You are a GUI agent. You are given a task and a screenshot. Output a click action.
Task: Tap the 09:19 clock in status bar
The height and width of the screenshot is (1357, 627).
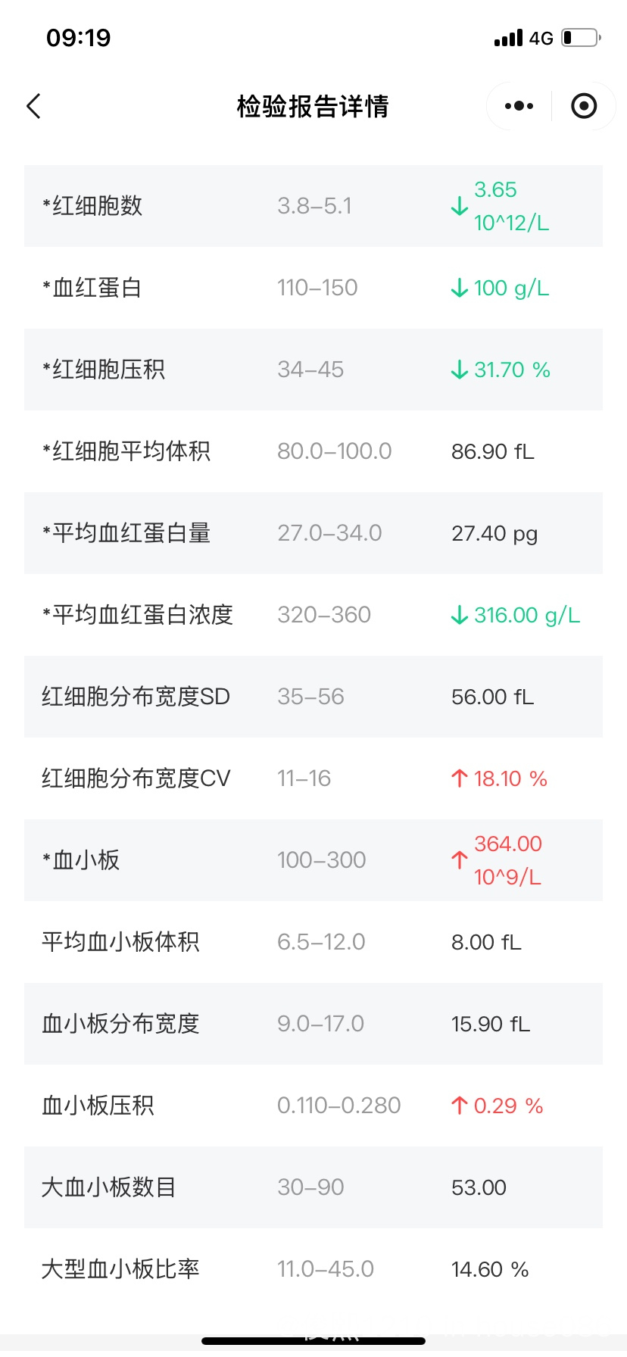(x=79, y=38)
